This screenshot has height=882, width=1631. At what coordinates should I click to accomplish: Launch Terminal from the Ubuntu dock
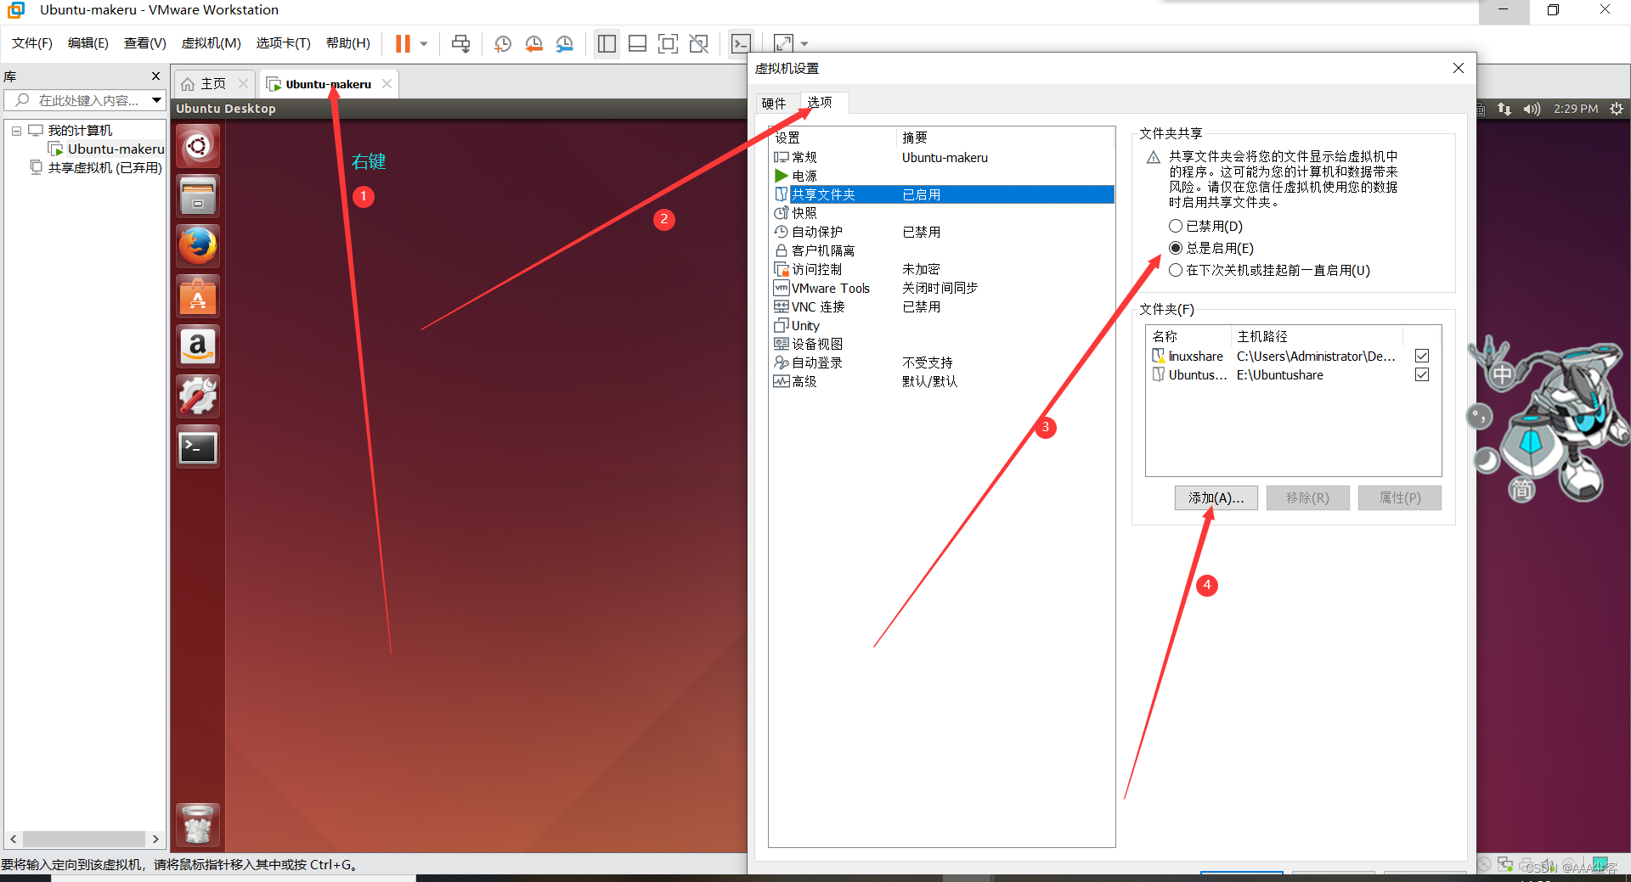click(198, 447)
